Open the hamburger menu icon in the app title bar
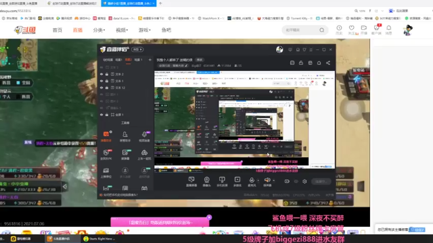 coord(311,49)
